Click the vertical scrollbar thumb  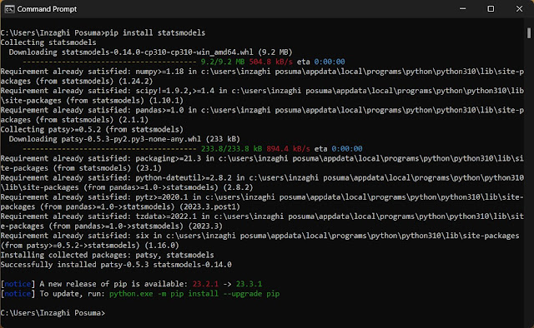[x=529, y=33]
